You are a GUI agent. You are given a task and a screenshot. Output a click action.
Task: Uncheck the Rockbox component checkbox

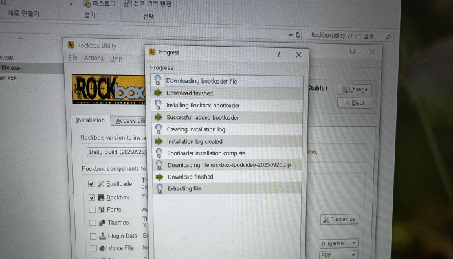pyautogui.click(x=92, y=197)
